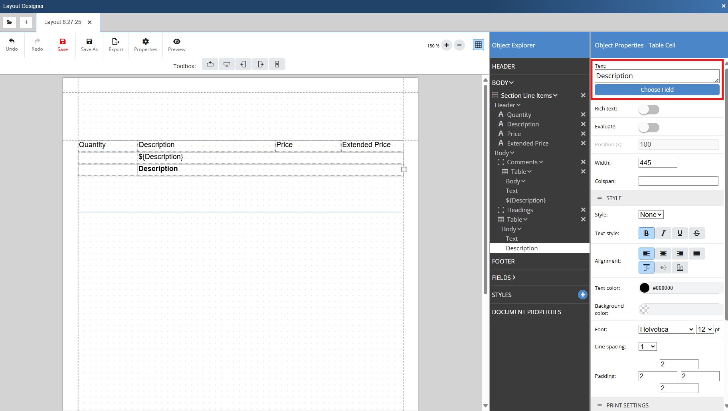
Task: Click the Save button
Action: click(63, 45)
